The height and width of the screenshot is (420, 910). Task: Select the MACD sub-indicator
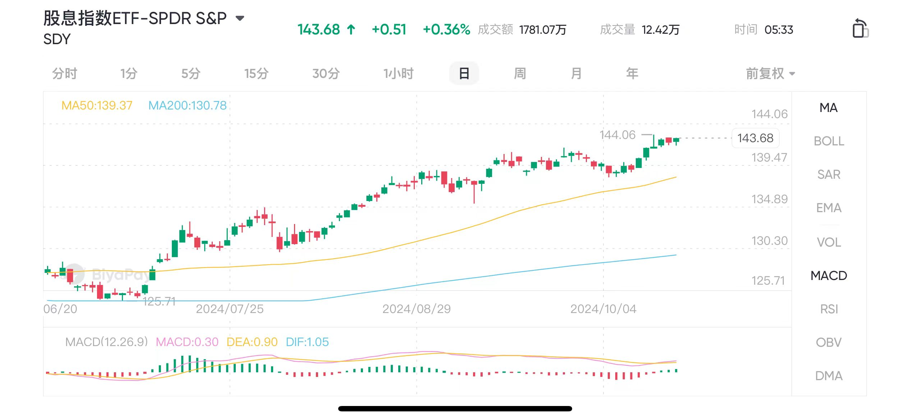(x=829, y=276)
